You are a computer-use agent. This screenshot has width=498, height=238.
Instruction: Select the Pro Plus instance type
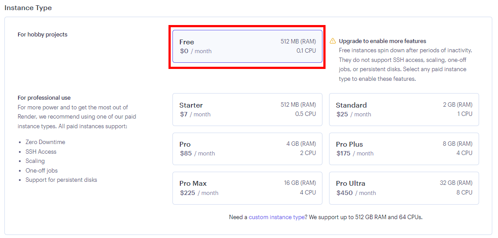404,149
